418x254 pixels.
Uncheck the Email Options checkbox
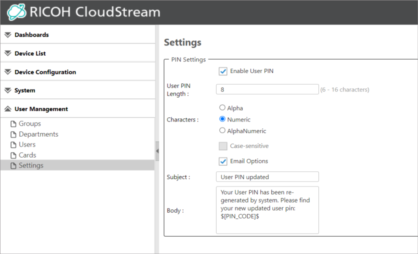[x=223, y=161]
